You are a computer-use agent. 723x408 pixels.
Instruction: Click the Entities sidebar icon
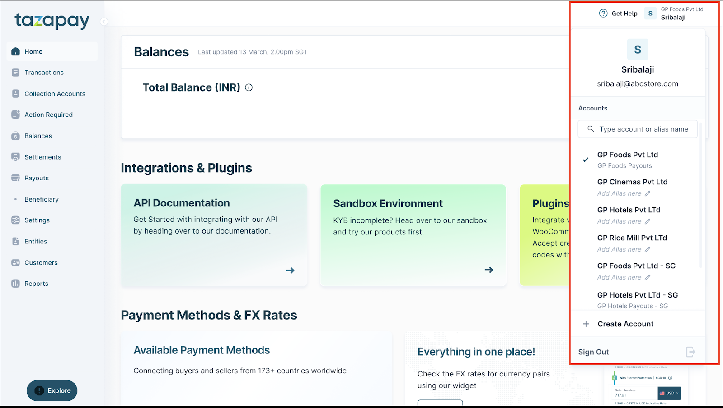(x=16, y=241)
